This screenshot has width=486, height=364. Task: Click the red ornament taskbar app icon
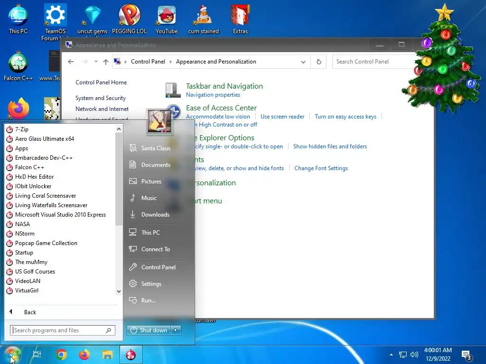pos(131,355)
